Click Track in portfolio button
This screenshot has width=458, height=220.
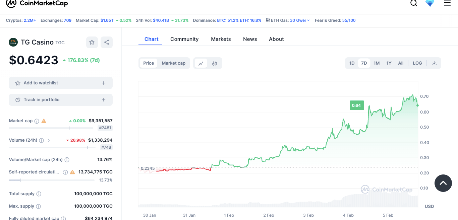click(x=61, y=100)
